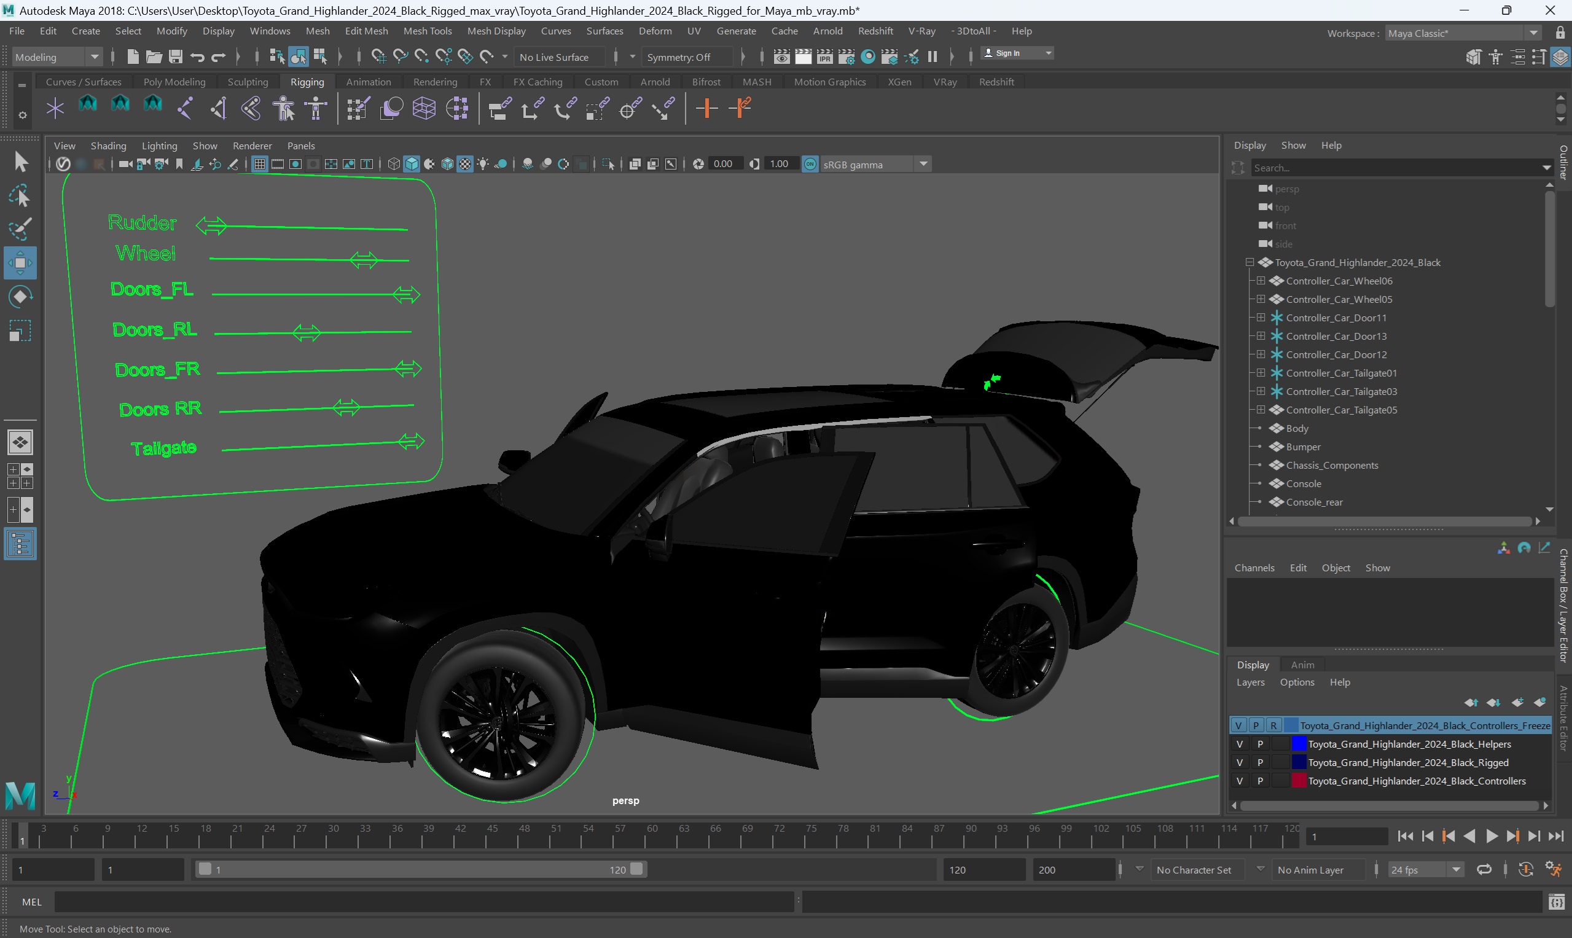Switch to the Animation shelf tab
This screenshot has height=938, width=1572.
coord(368,82)
